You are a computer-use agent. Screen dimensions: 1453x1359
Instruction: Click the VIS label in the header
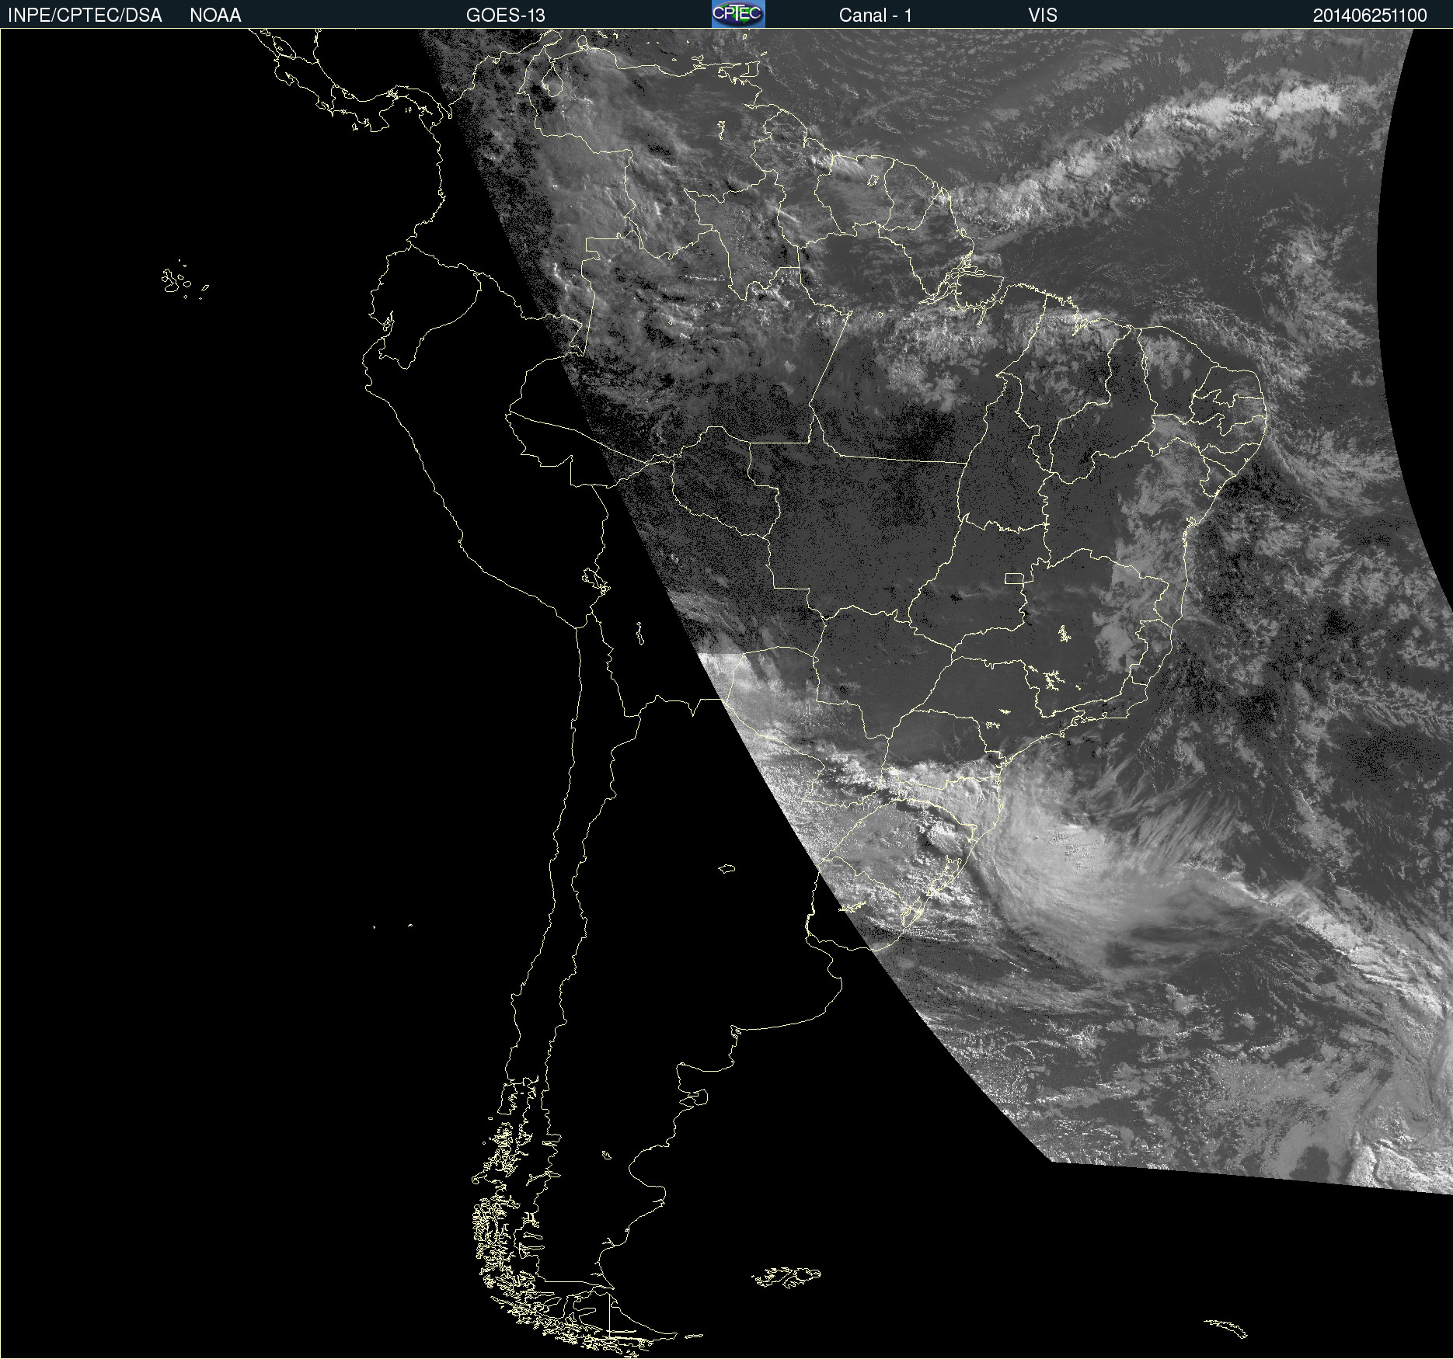click(x=1042, y=16)
